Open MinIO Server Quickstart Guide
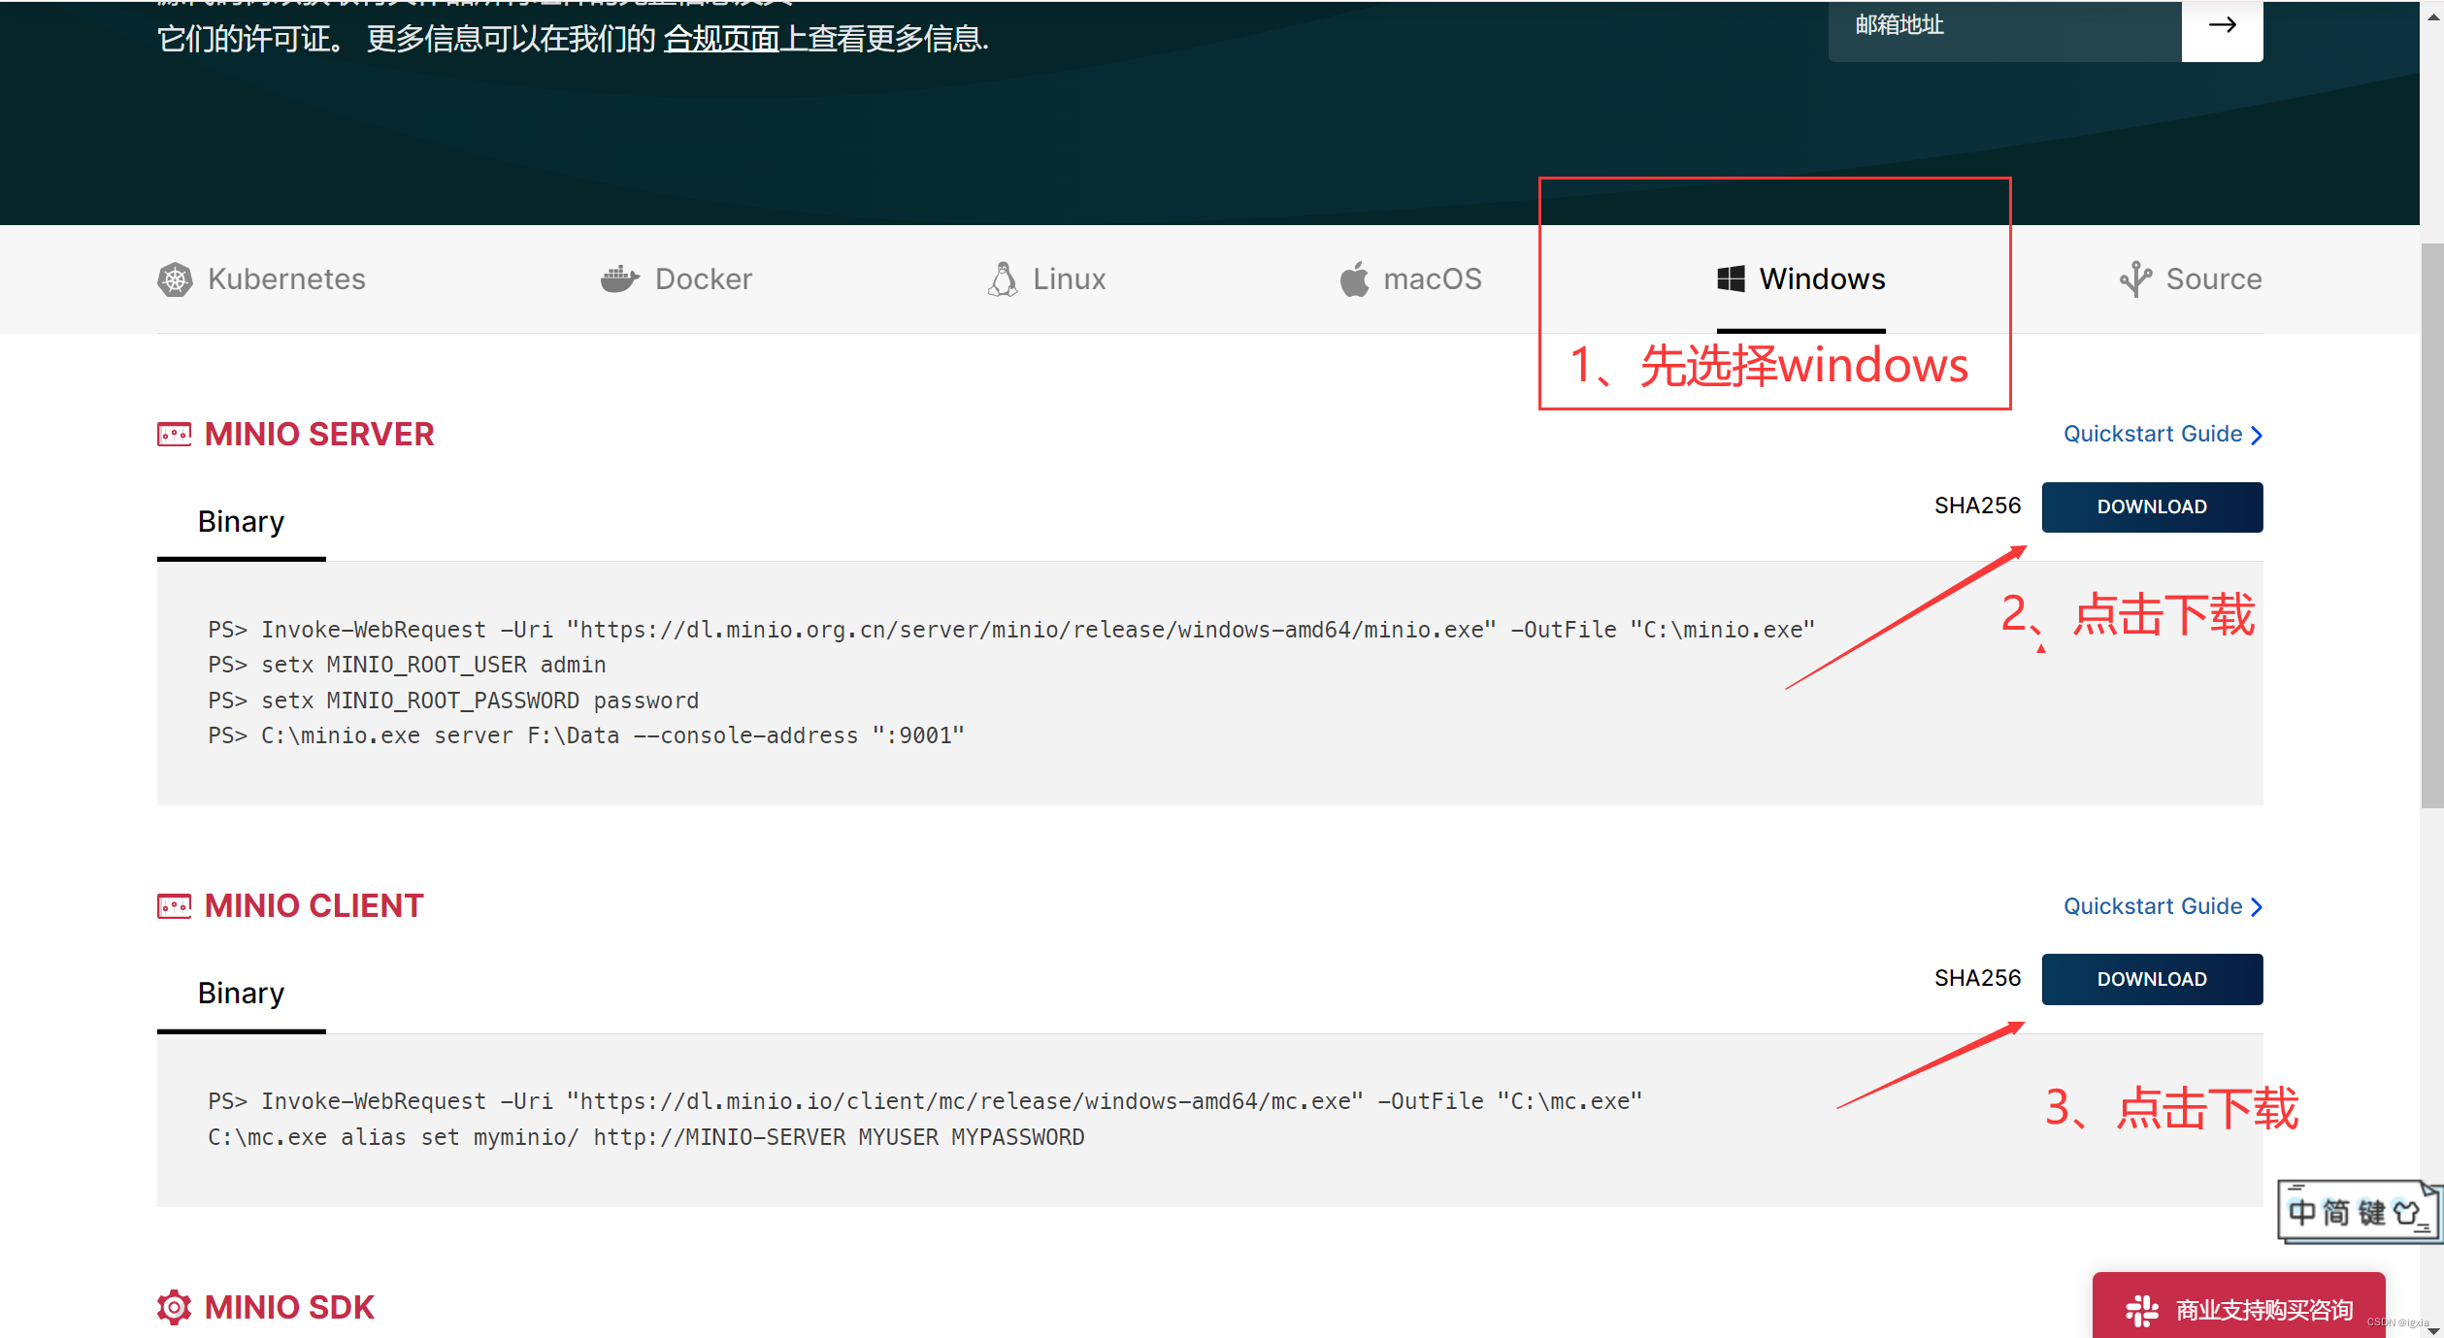Viewport: 2444px width, 1338px height. point(2154,434)
